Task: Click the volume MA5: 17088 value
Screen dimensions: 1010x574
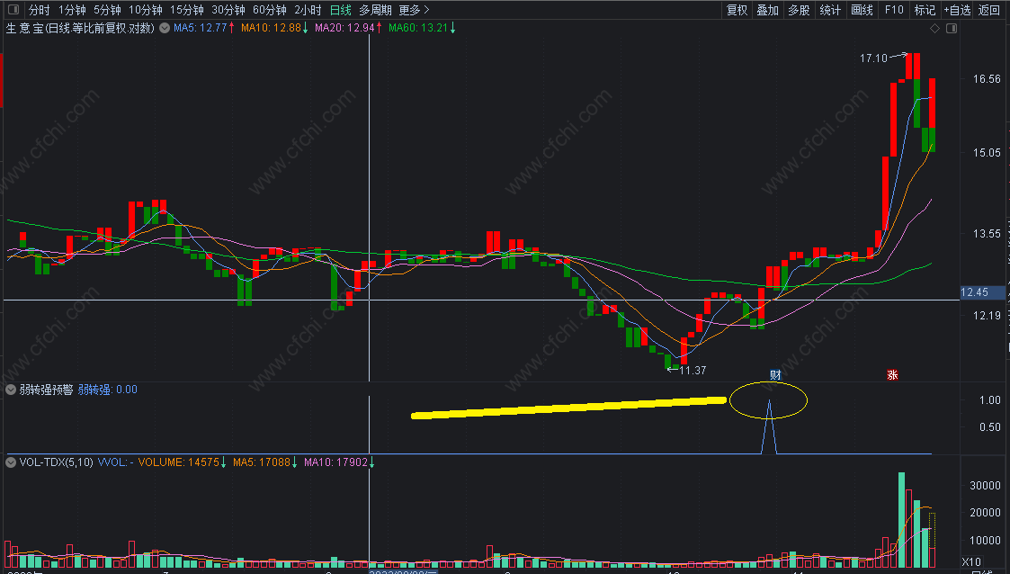Action: pos(262,462)
